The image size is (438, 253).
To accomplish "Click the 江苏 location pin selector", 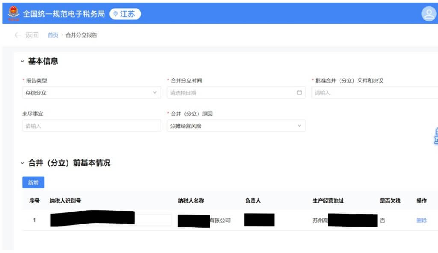I will pyautogui.click(x=125, y=14).
